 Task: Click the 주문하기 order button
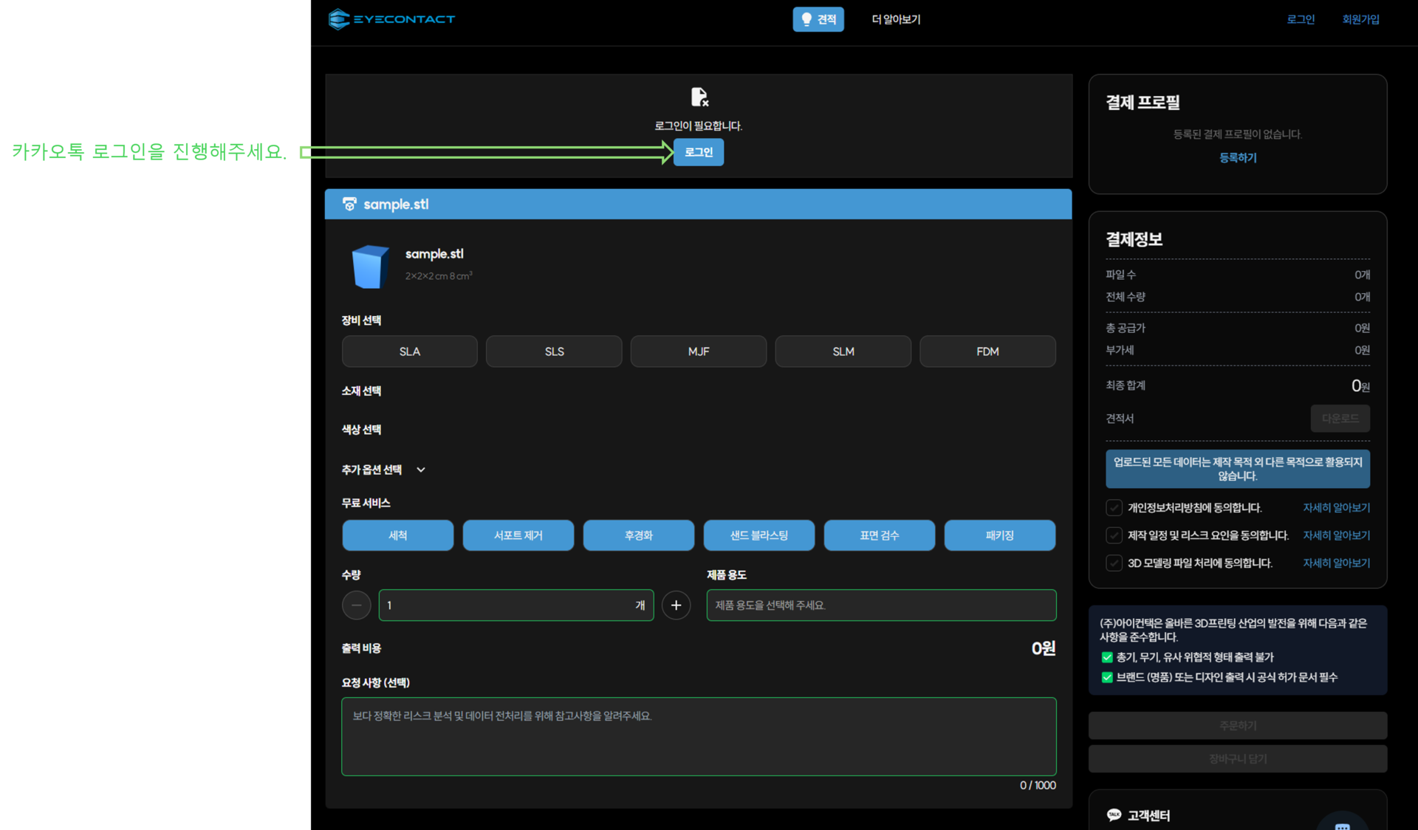(x=1238, y=726)
